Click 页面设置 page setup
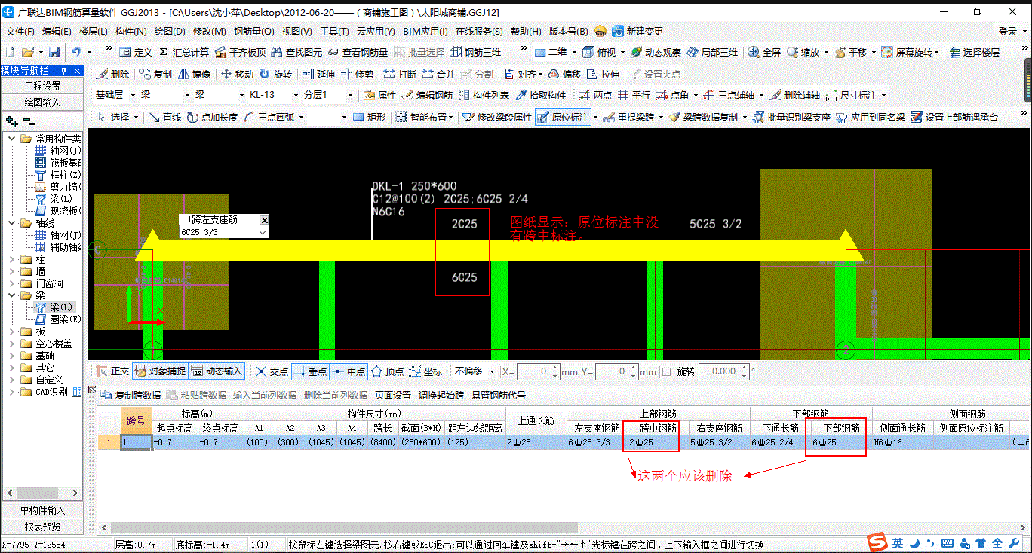1032x553 pixels. point(393,395)
